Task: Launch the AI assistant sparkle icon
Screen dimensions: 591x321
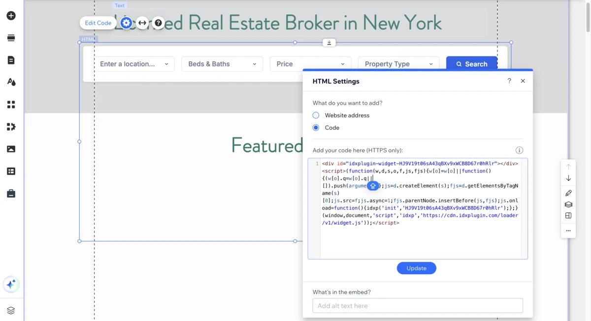Action: [x=11, y=284]
